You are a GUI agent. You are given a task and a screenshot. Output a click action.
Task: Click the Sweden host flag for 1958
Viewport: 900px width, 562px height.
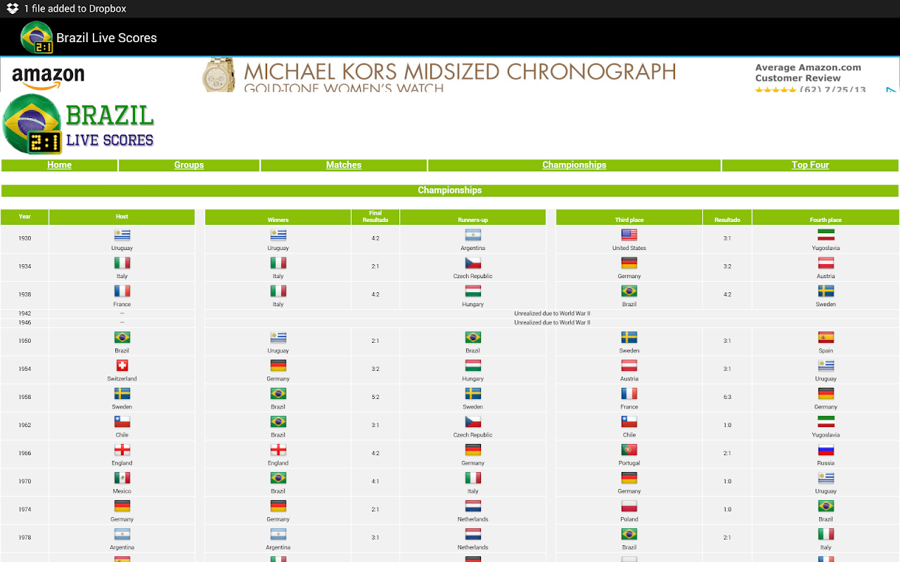[122, 394]
